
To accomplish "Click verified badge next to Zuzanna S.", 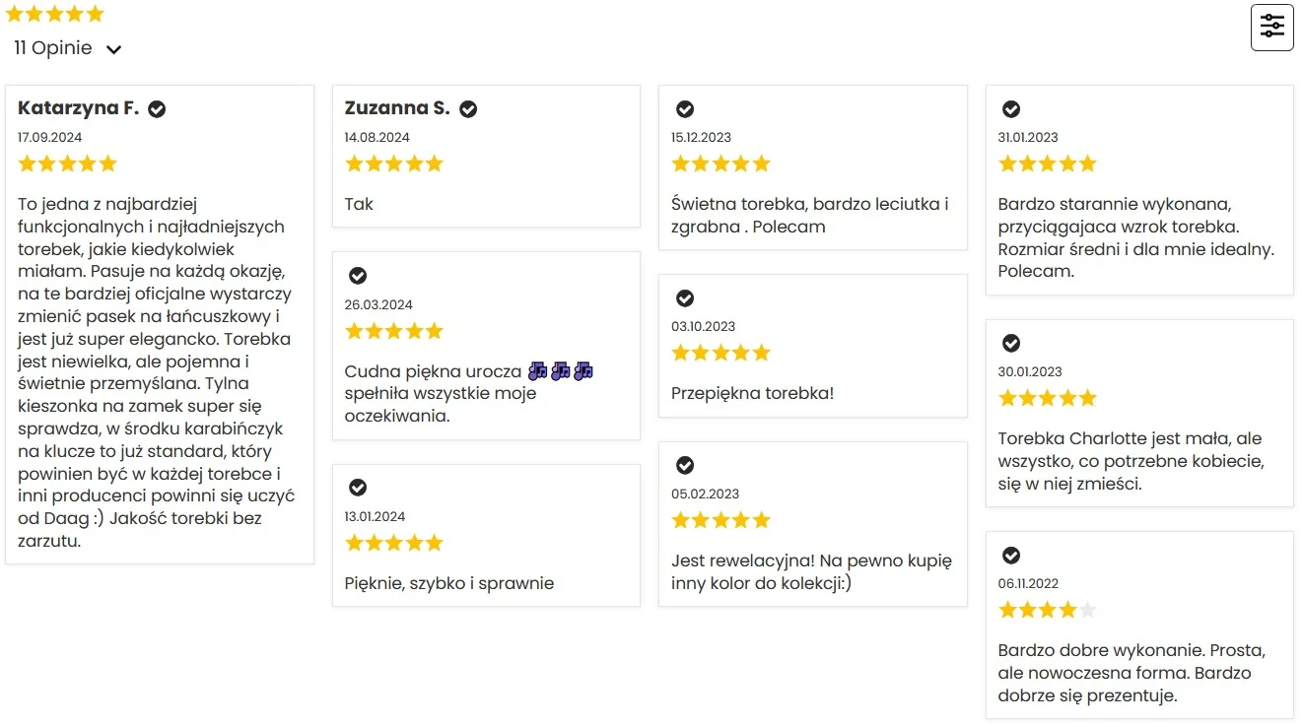I will tap(468, 109).
